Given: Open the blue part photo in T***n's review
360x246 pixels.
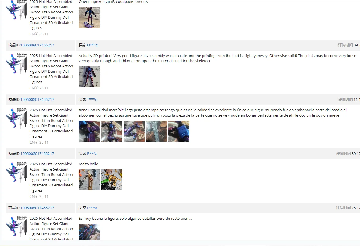Looking at the screenshot, I should point(179,131).
